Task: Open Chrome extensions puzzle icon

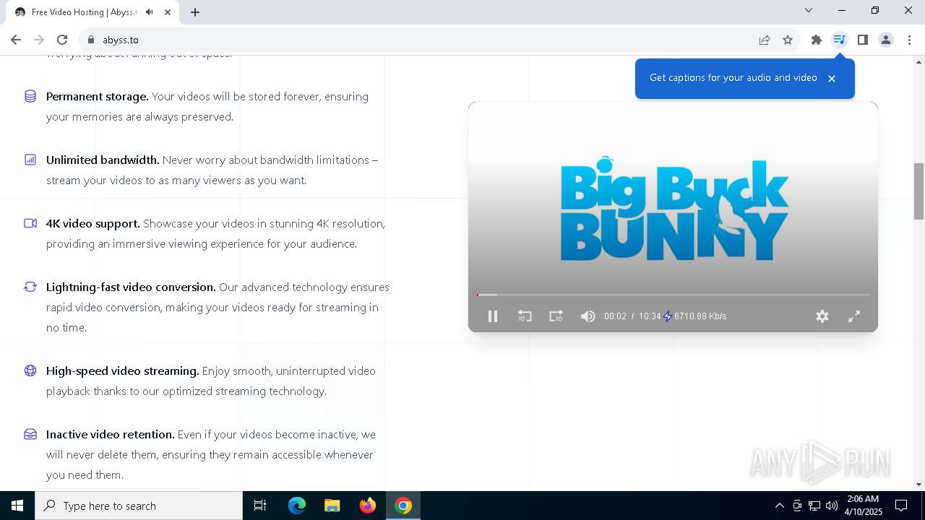Action: pos(817,40)
